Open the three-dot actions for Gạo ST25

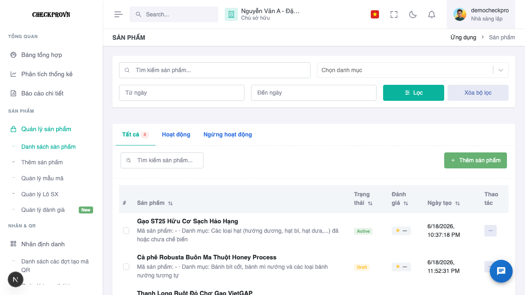(490, 231)
